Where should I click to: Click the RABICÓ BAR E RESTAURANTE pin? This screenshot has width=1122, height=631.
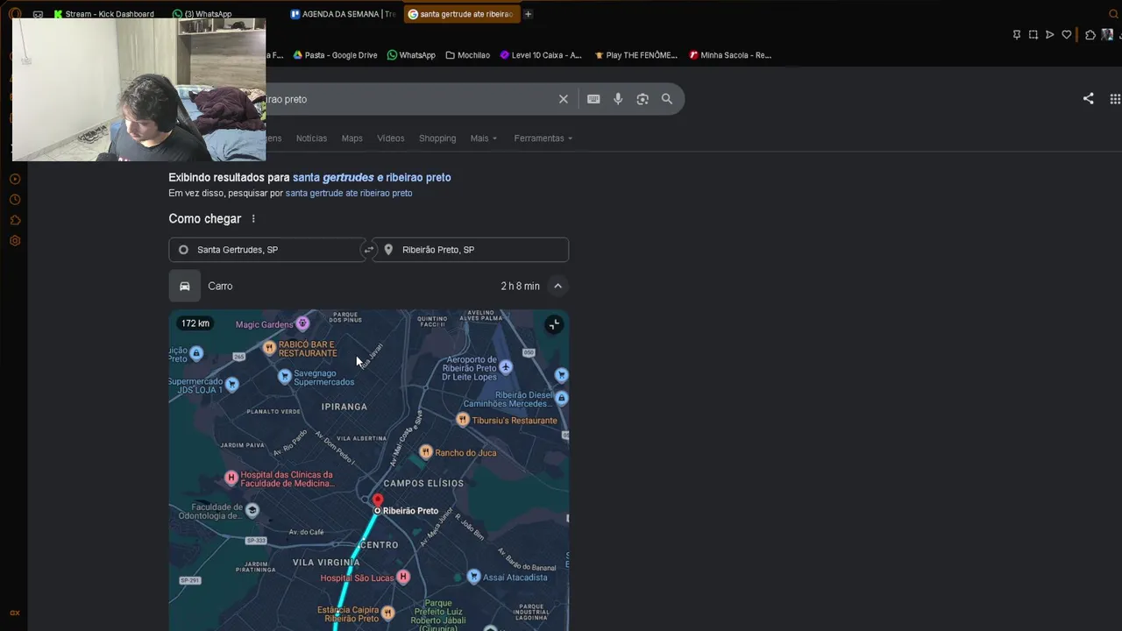pyautogui.click(x=269, y=348)
